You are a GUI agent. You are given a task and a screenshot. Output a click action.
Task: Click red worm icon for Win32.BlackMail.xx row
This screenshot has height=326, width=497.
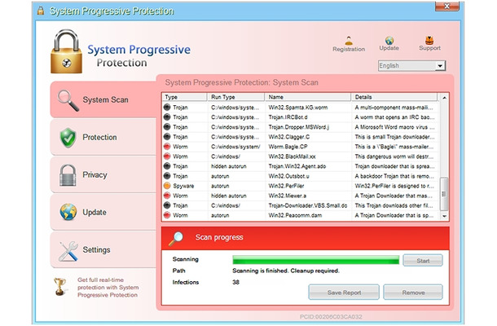(x=167, y=156)
